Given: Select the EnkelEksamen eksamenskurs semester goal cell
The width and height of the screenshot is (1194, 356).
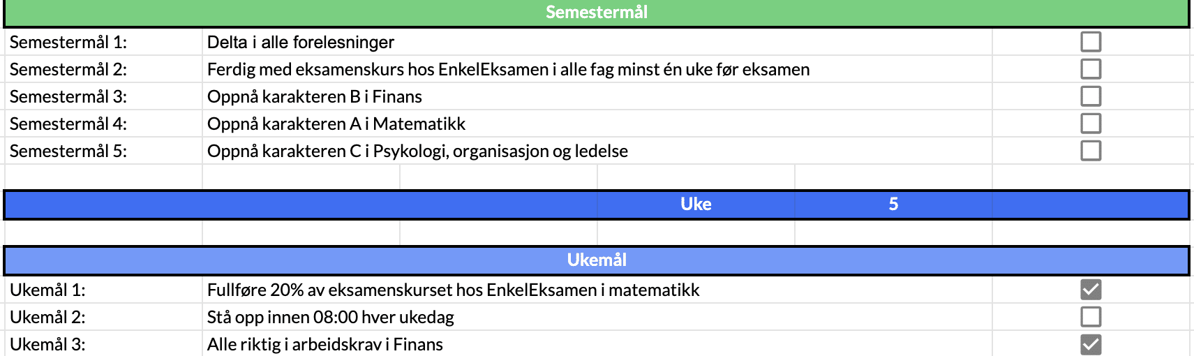Looking at the screenshot, I should point(508,70).
